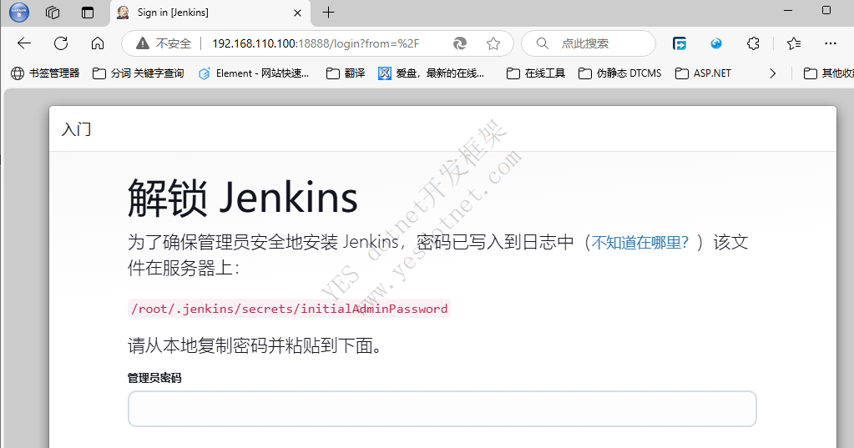Select the Sign in [Jenkins] tab

tap(210, 13)
